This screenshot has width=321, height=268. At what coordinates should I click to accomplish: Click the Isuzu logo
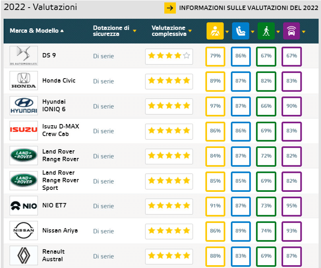(24, 131)
